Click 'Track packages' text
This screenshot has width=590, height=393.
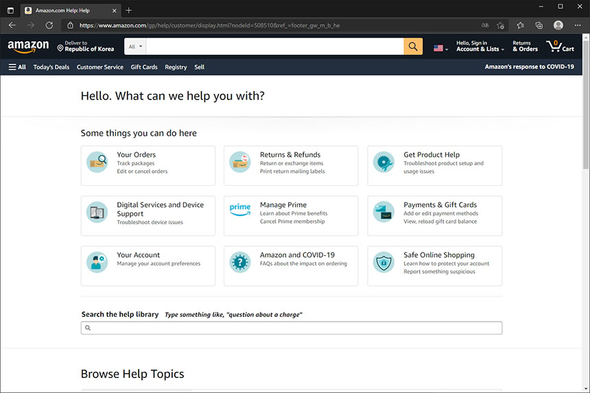(135, 163)
